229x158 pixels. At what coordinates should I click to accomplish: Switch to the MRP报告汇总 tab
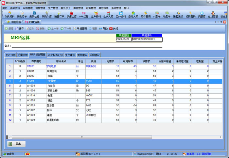coord(55,55)
